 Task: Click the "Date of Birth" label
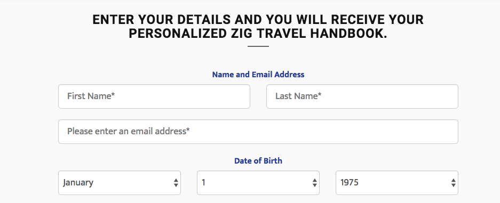(x=258, y=161)
